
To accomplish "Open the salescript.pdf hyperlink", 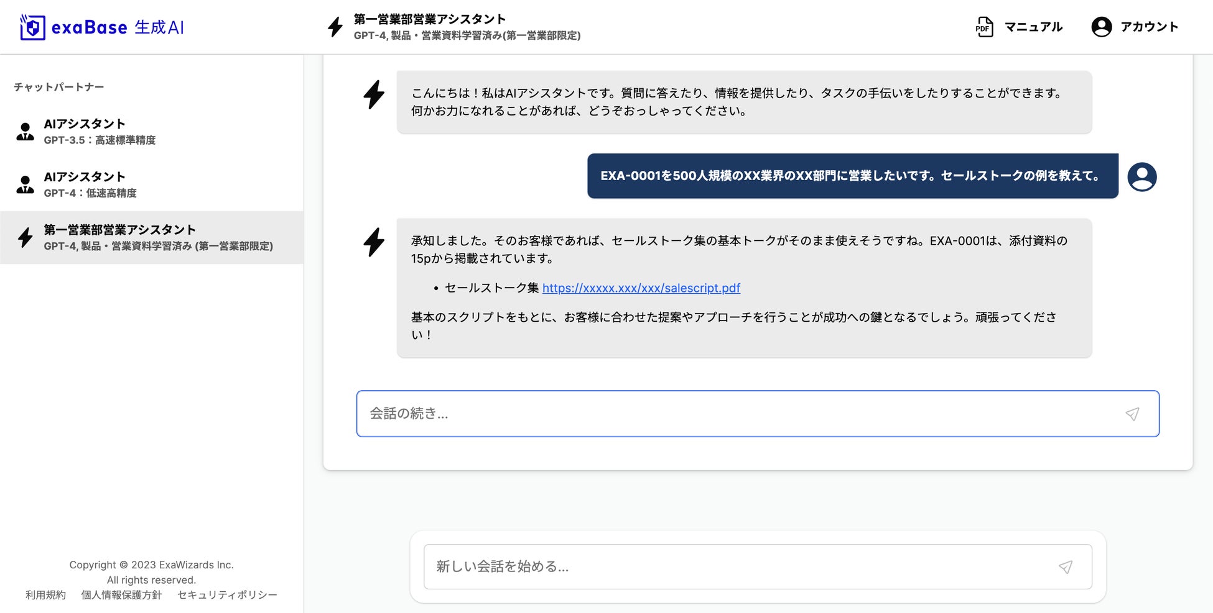I will [x=641, y=288].
